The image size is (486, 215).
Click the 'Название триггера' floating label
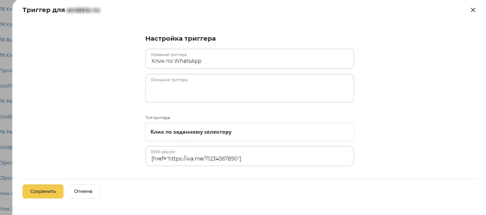coord(169,54)
